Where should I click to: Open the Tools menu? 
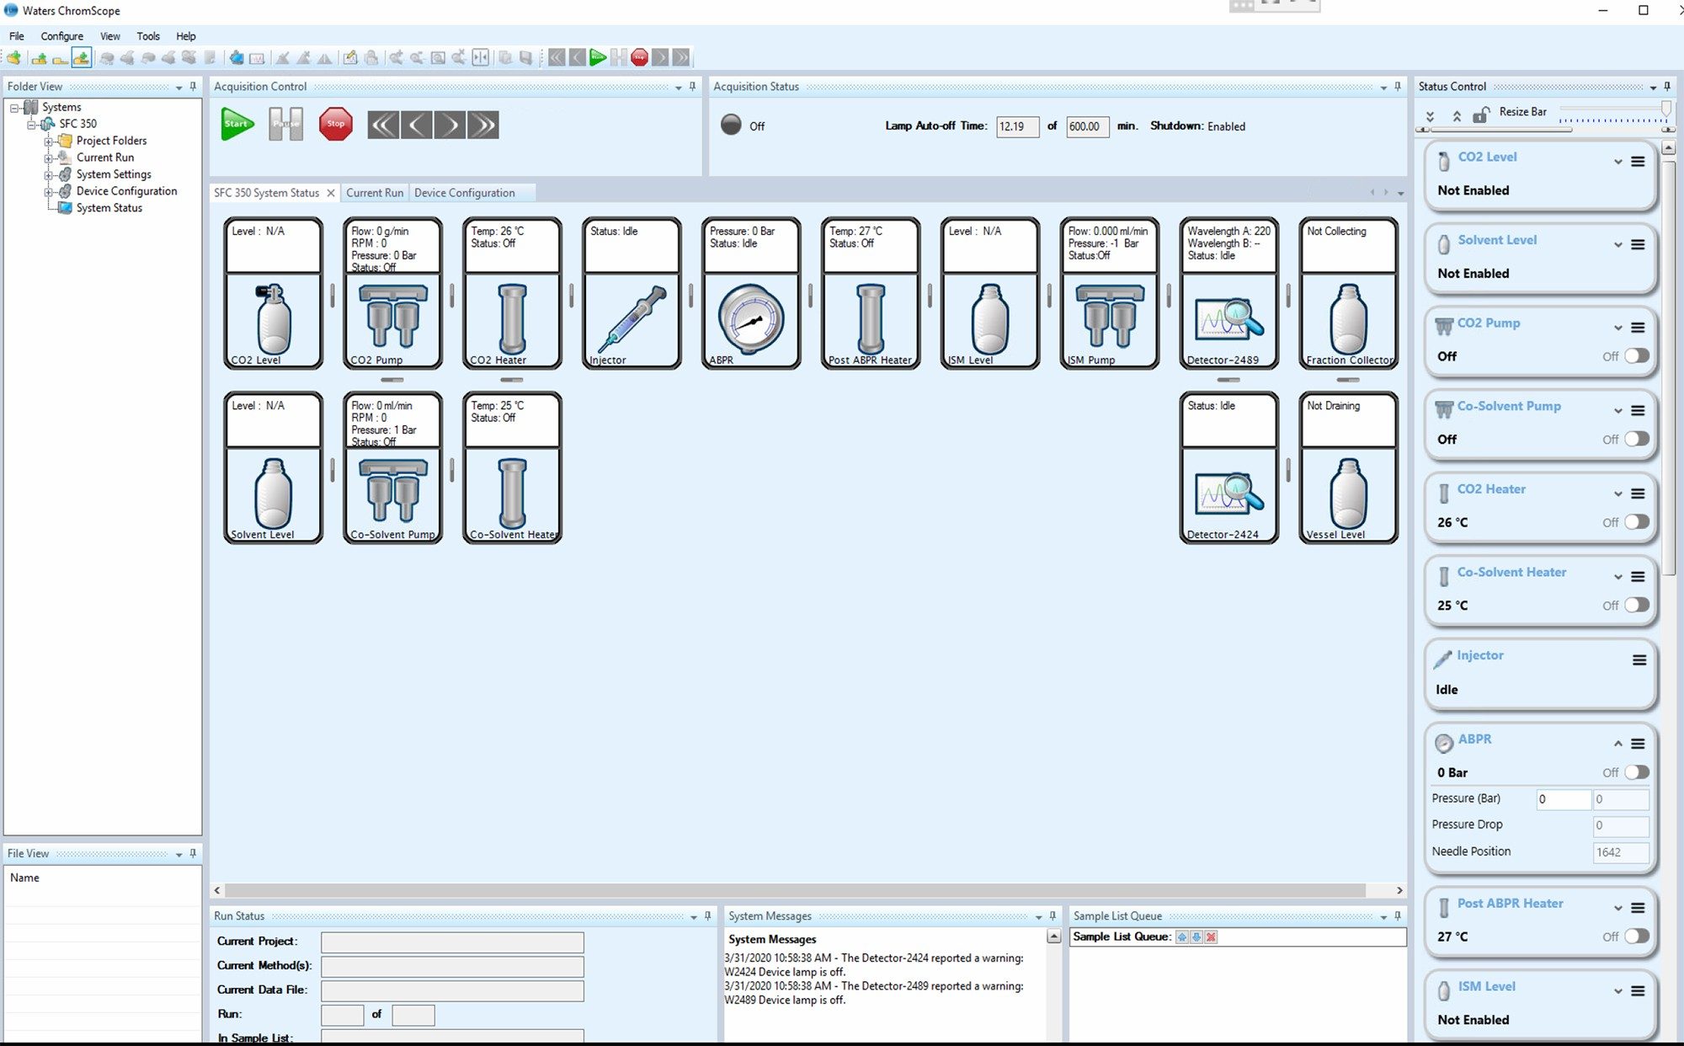click(148, 36)
